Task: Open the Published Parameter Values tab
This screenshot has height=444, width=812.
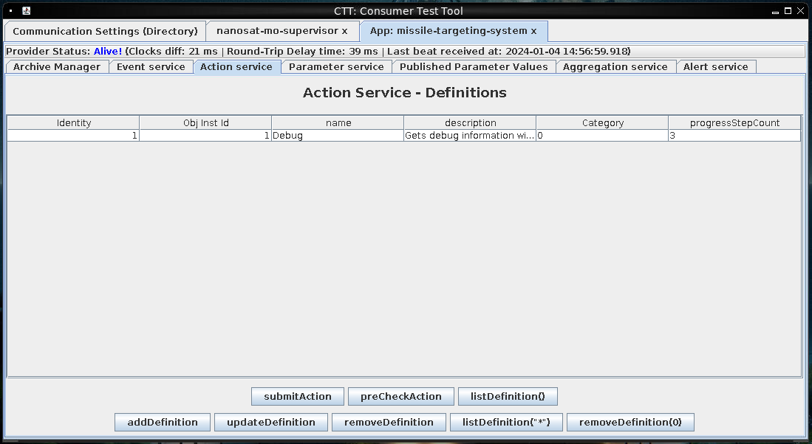Action: point(474,66)
